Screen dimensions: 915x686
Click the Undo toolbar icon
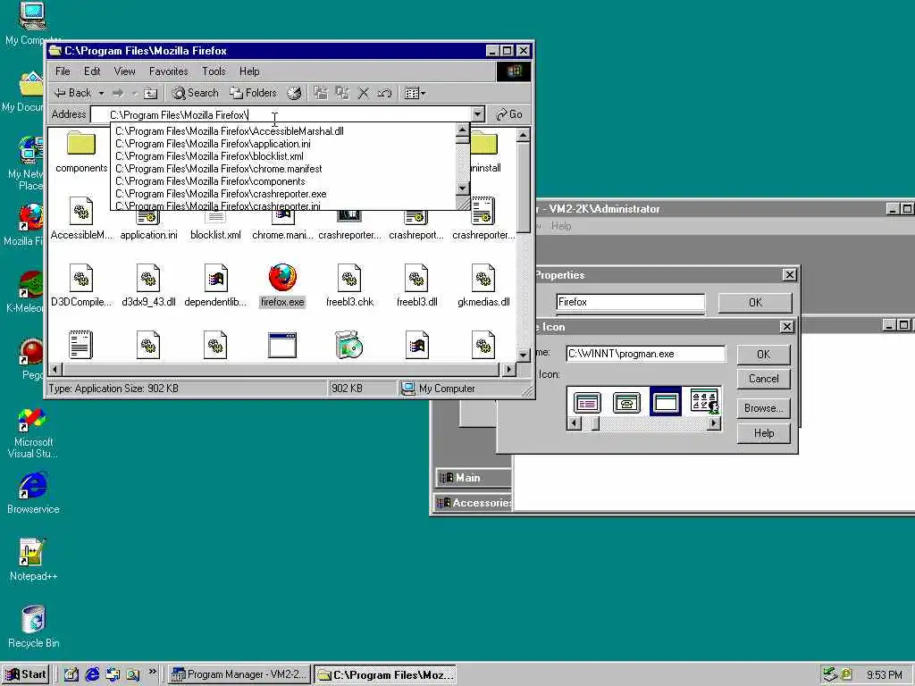pyautogui.click(x=384, y=93)
